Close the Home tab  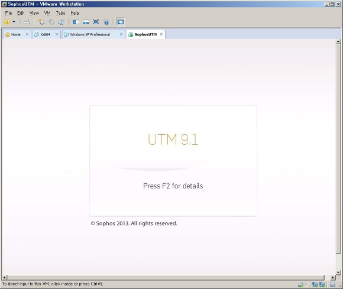pos(27,34)
